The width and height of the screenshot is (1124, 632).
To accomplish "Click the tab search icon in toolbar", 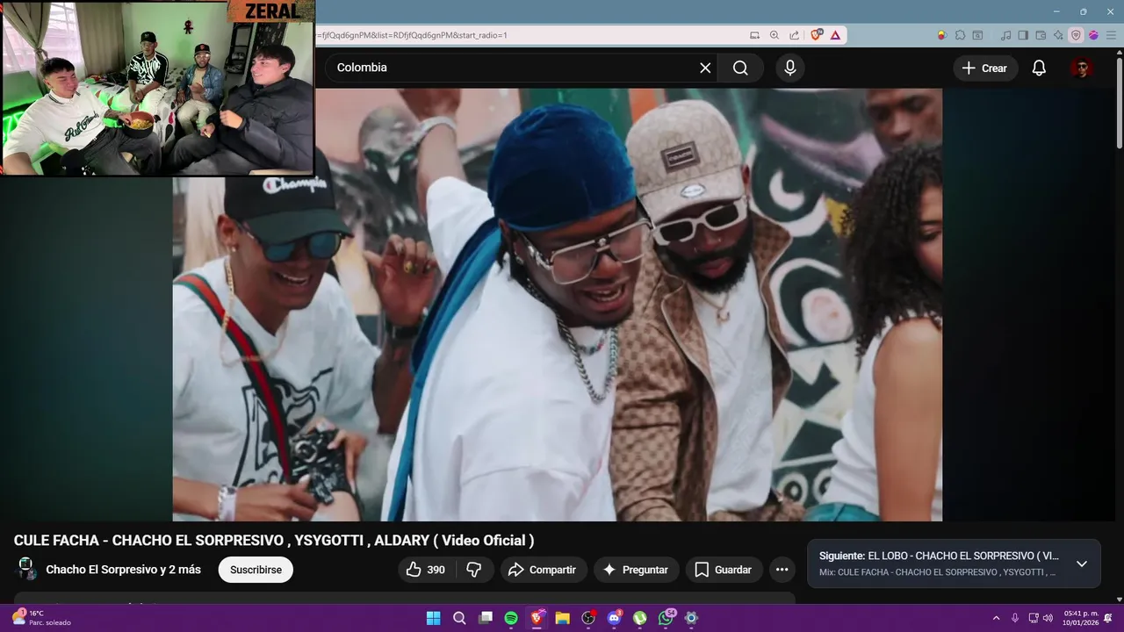I will click(x=977, y=35).
